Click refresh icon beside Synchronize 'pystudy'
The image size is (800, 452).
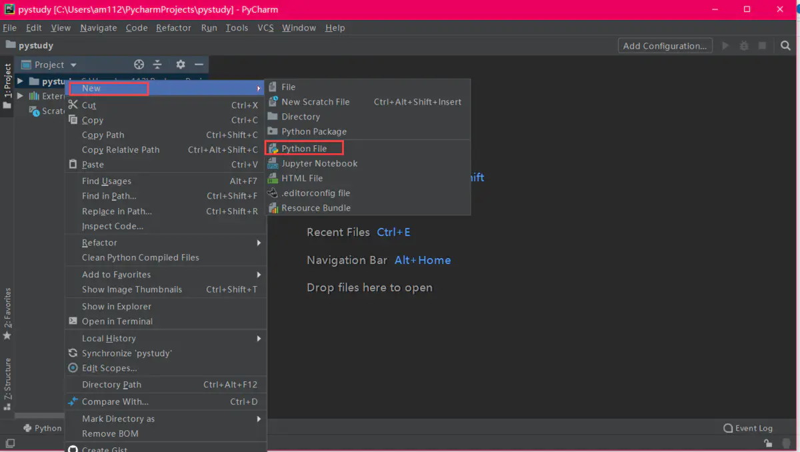73,353
